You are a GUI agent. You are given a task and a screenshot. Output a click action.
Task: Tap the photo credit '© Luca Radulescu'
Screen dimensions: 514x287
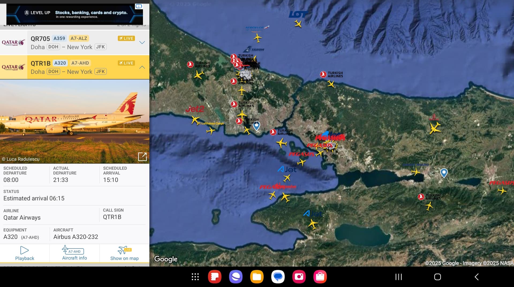point(21,159)
